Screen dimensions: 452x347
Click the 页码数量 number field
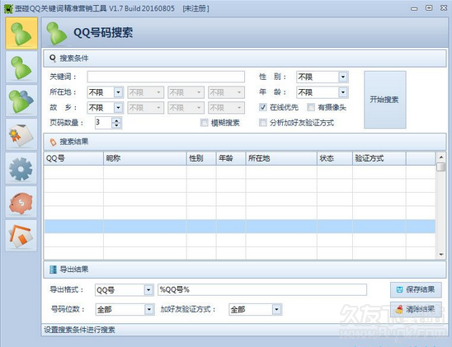[103, 123]
